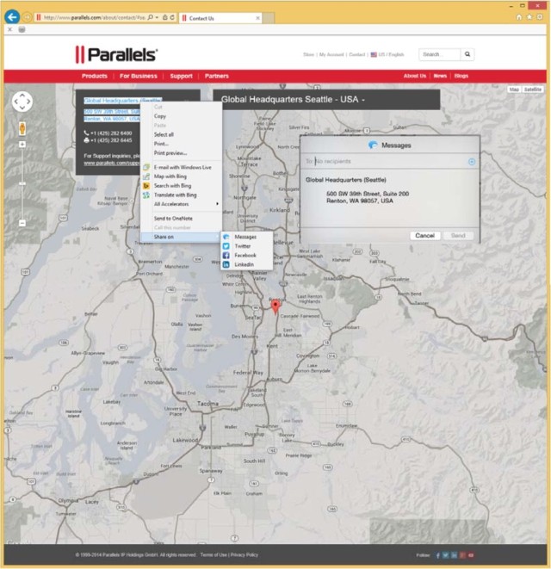Share on Twitter from submenu

[242, 245]
